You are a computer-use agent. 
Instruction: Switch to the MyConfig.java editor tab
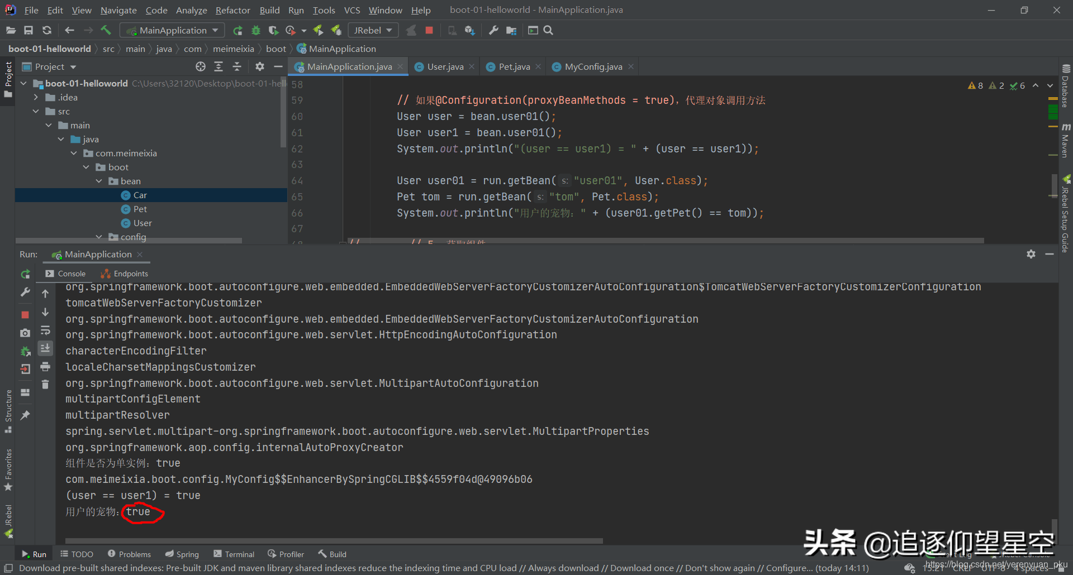[x=593, y=67]
